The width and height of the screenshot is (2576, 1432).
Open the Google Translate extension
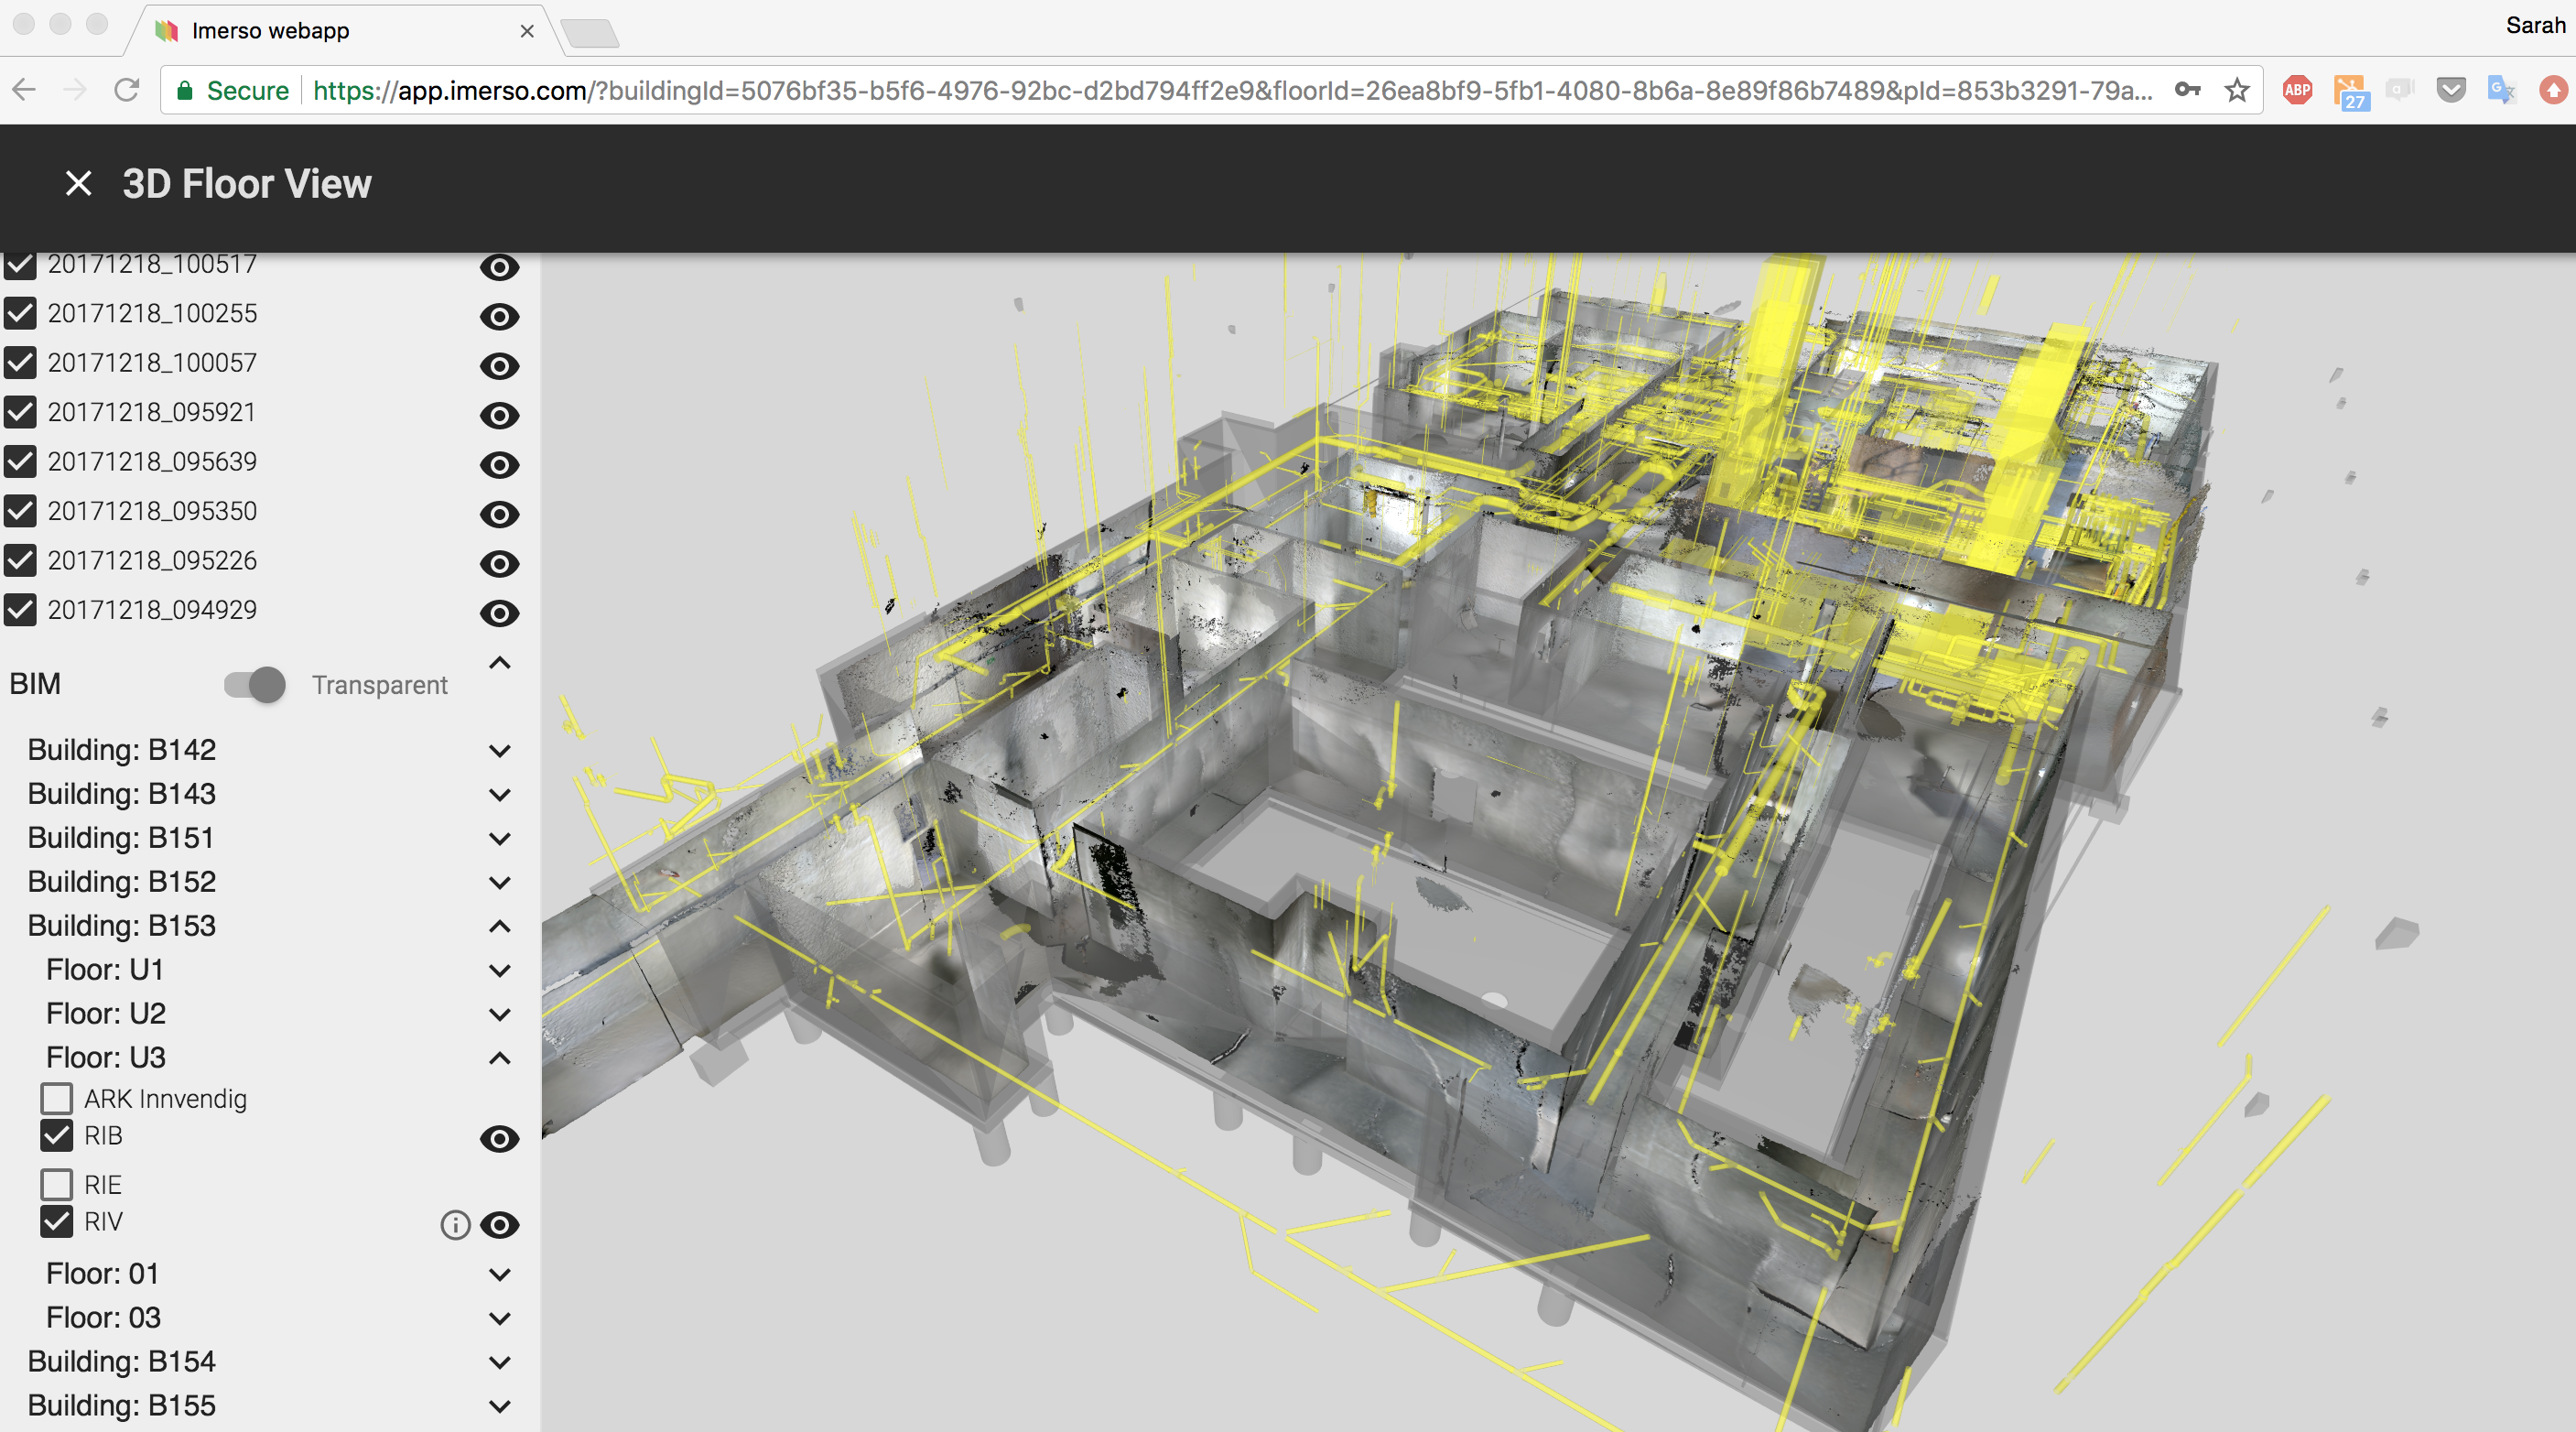click(2501, 91)
